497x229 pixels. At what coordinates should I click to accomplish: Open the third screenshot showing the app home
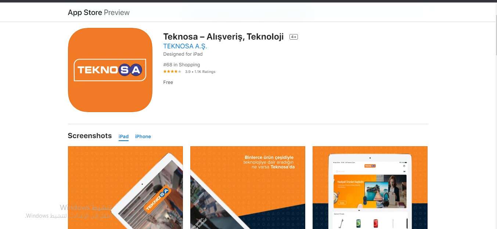(370, 188)
